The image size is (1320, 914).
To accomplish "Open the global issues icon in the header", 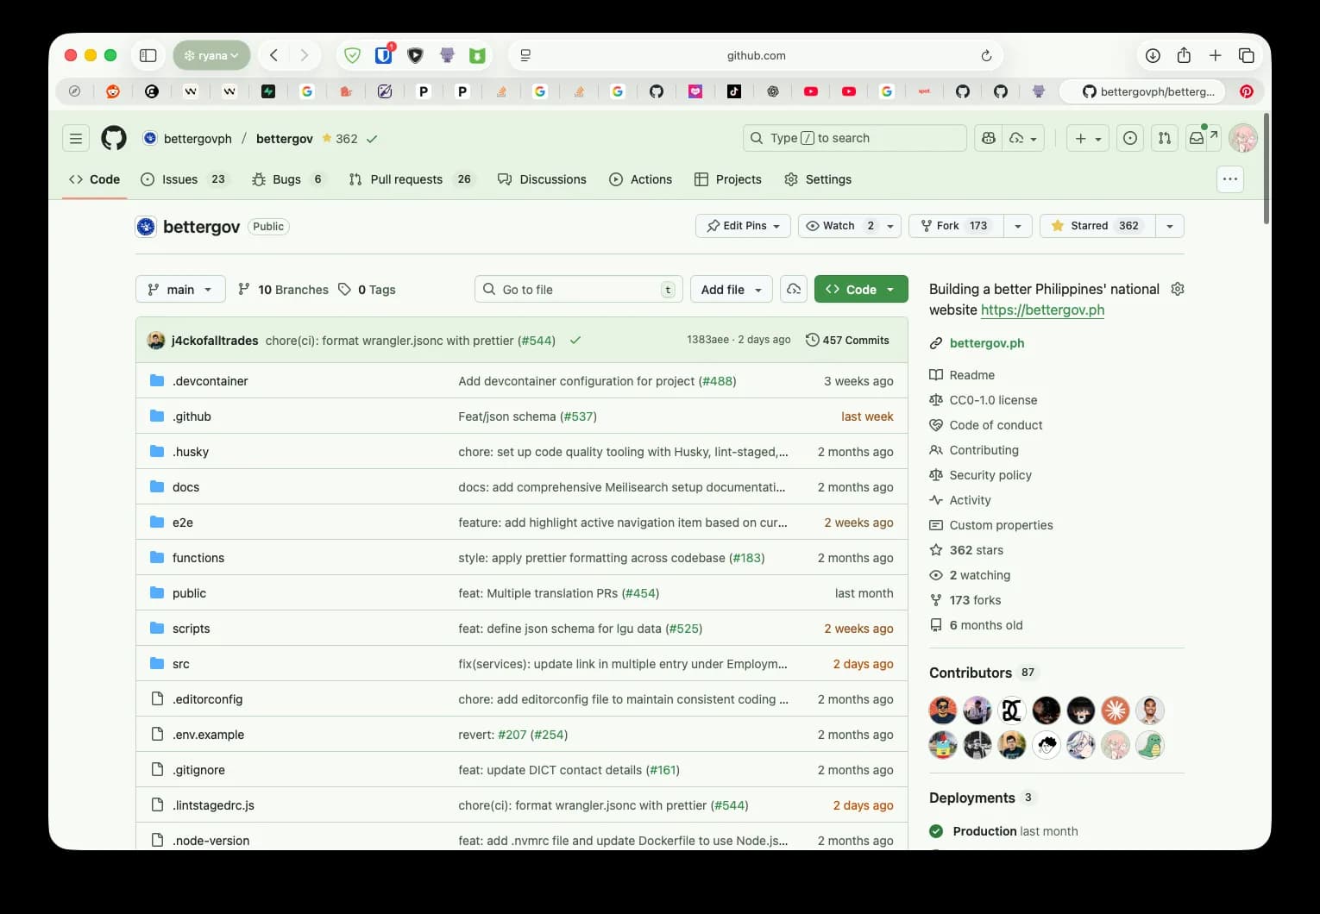I will tap(1130, 138).
